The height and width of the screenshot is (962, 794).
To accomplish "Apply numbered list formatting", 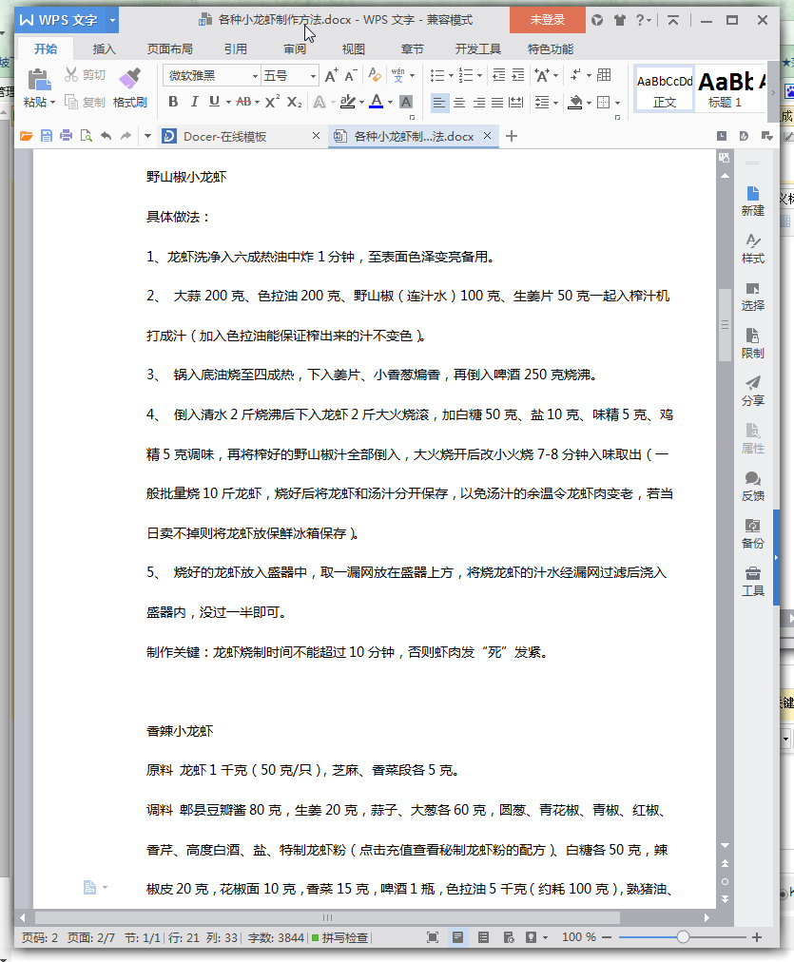I will point(466,75).
